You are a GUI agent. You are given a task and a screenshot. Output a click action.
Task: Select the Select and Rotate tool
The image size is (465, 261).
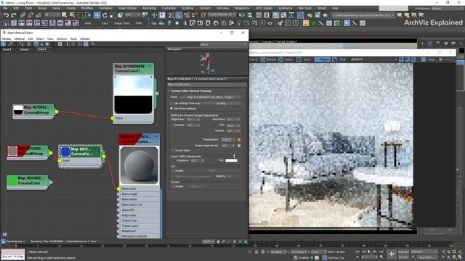pos(105,14)
